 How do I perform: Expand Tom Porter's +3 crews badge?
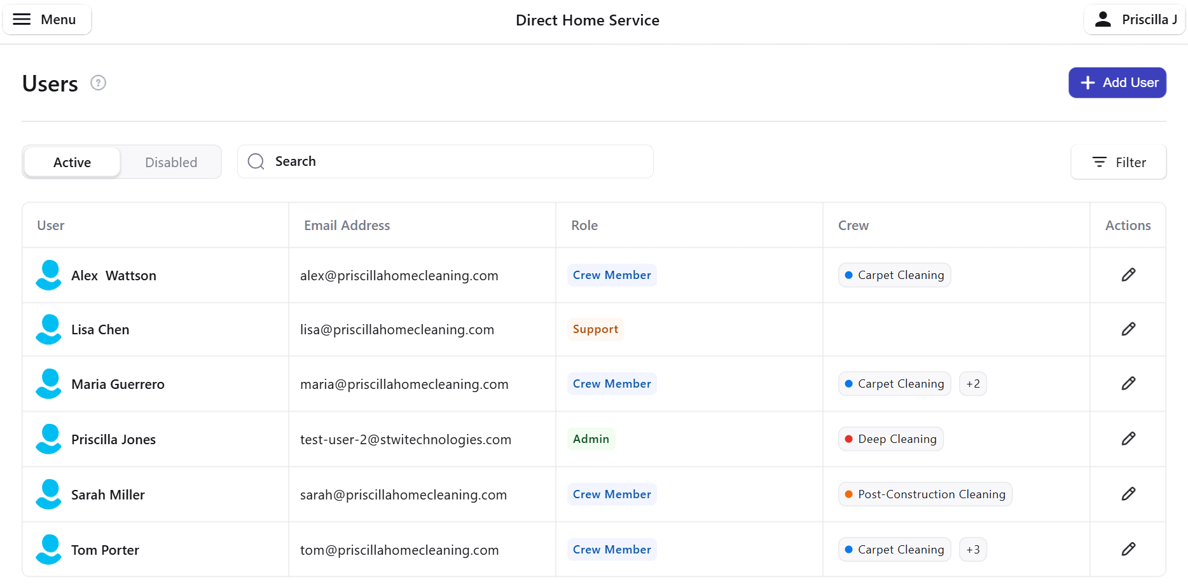coord(972,550)
